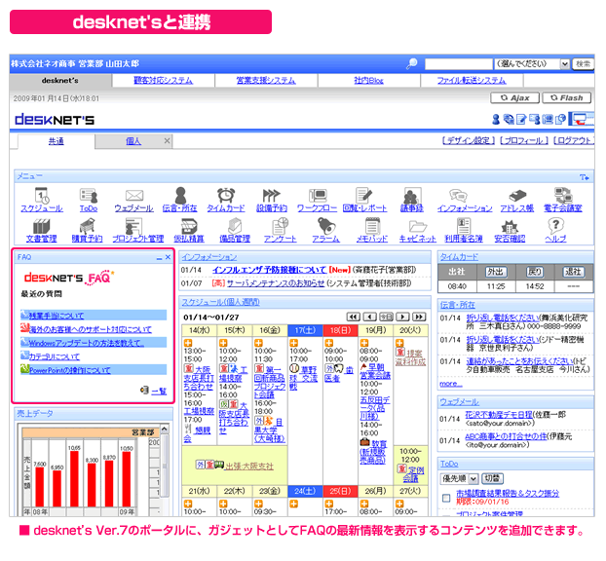Select the 共通 portal tab
Image resolution: width=606 pixels, height=561 pixels.
coord(57,141)
